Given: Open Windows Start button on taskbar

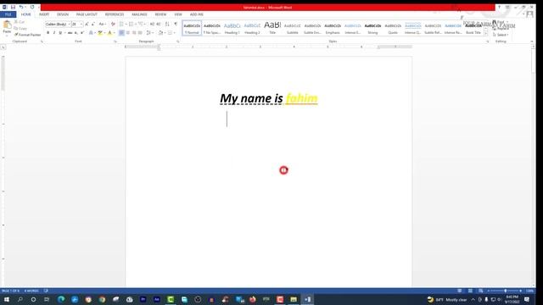Looking at the screenshot, I should tap(6, 299).
